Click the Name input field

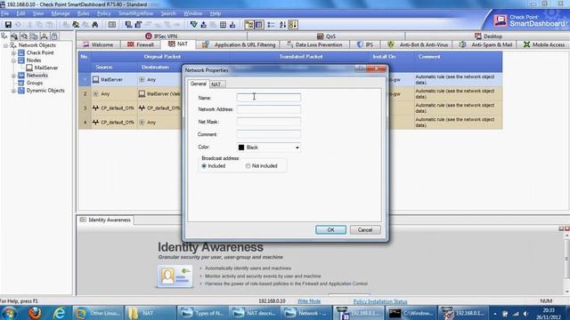point(269,98)
